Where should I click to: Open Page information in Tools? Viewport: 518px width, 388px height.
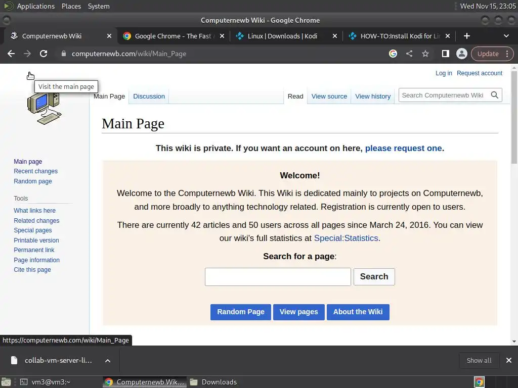[x=36, y=260]
